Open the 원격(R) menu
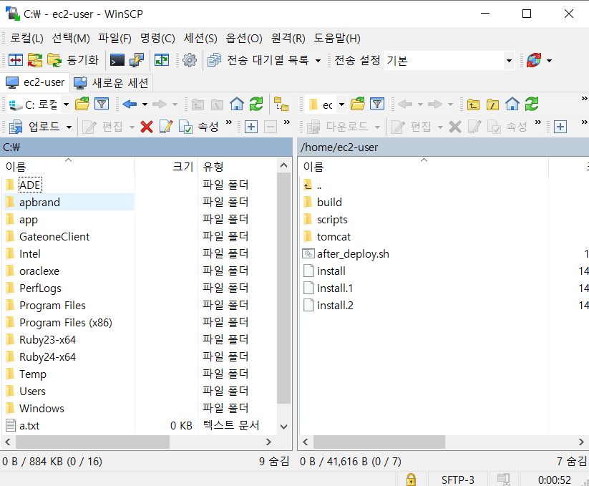Image resolution: width=589 pixels, height=486 pixels. click(288, 38)
